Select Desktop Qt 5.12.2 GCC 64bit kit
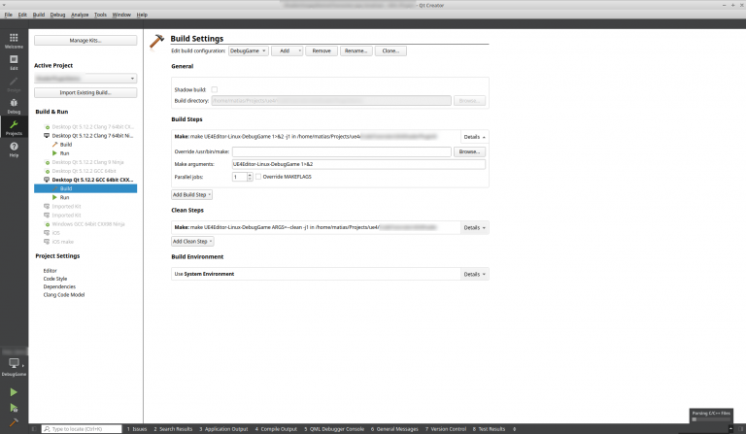The width and height of the screenshot is (746, 434). 85,171
